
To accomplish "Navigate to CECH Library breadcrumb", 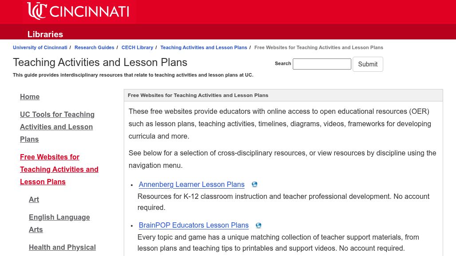I will [x=137, y=47].
